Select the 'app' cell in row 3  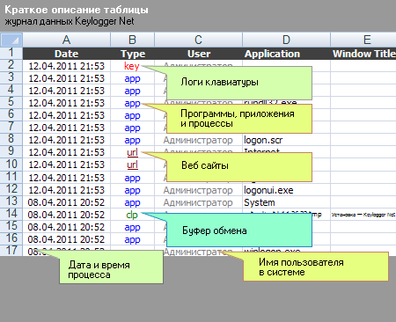click(x=132, y=78)
